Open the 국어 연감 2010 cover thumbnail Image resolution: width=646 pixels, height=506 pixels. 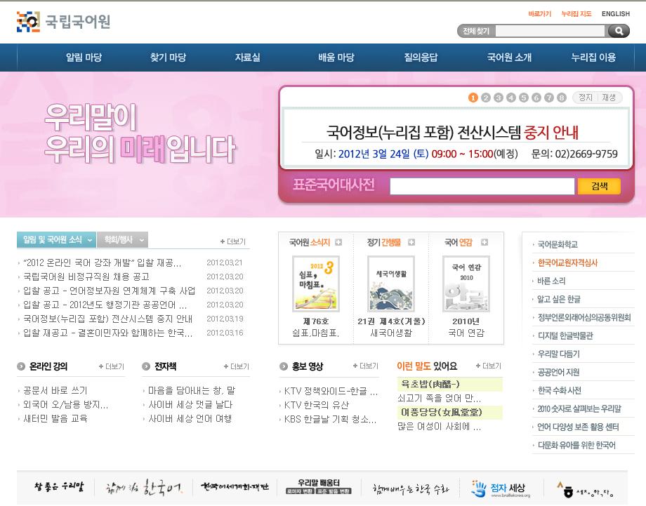pyautogui.click(x=466, y=284)
